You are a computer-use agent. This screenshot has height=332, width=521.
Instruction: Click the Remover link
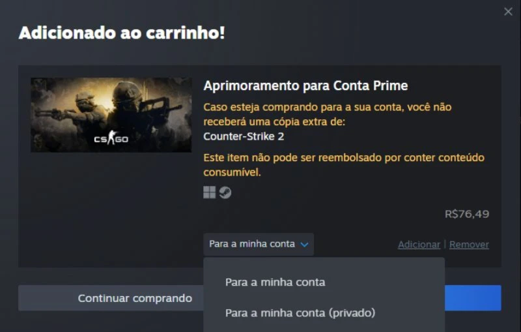pyautogui.click(x=469, y=245)
